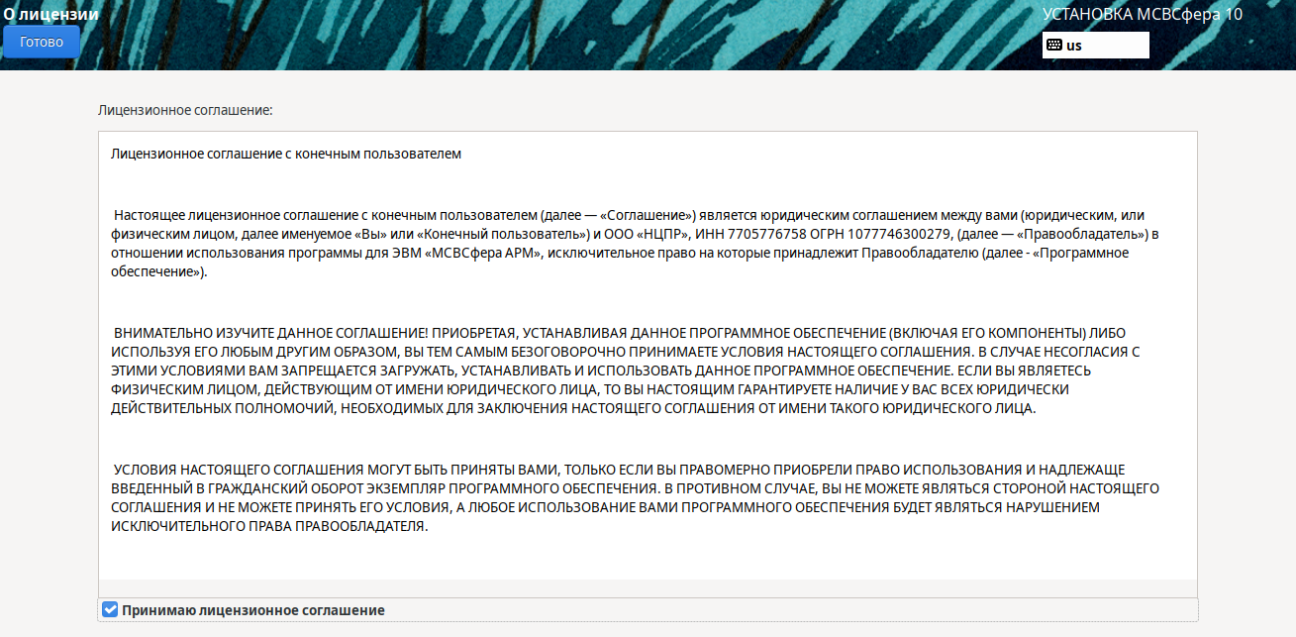Click the line ИСКЛЮЧИТЕЛЬНОГО ПРАВА ПРАВООБЛАДАТЕЛЯ

click(x=269, y=526)
